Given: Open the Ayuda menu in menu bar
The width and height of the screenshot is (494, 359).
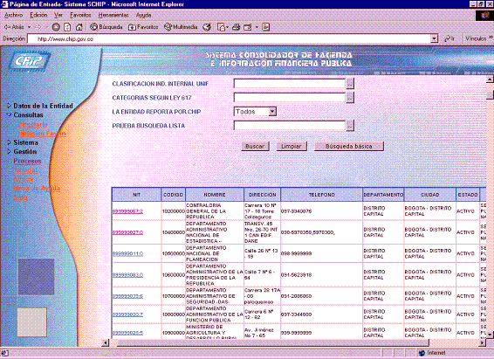Looking at the screenshot, I should [144, 15].
